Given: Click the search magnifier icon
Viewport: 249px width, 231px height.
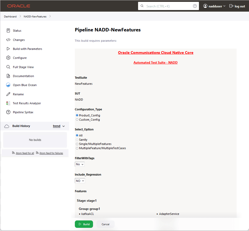Looking at the screenshot, I should 142,6.
